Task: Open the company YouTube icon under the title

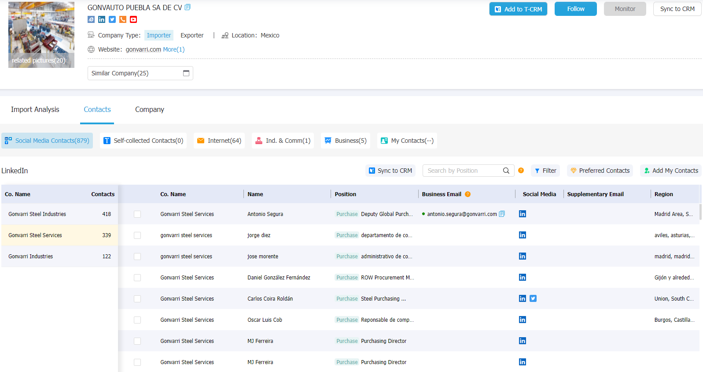Action: [x=133, y=19]
